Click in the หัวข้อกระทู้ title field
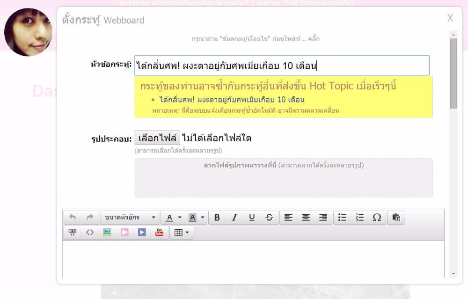468x299 pixels. click(282, 66)
